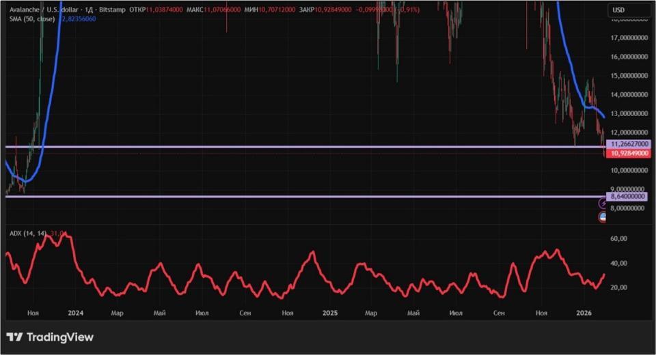The width and height of the screenshot is (656, 355).
Task: Click the 2026 label on the time axis
Action: [x=584, y=313]
